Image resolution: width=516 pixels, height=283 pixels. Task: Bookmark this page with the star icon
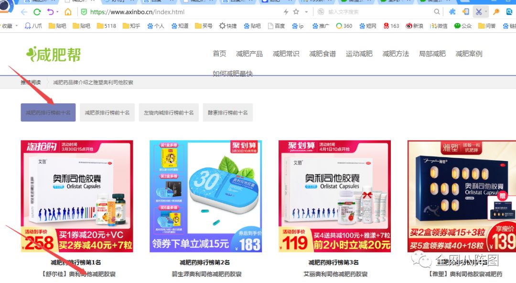tap(296, 12)
